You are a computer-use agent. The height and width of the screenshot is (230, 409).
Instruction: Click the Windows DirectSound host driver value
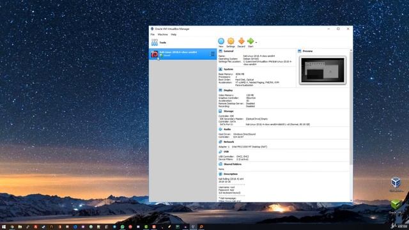(244, 134)
